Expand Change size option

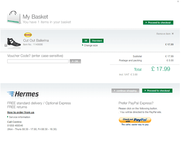pos(91,45)
